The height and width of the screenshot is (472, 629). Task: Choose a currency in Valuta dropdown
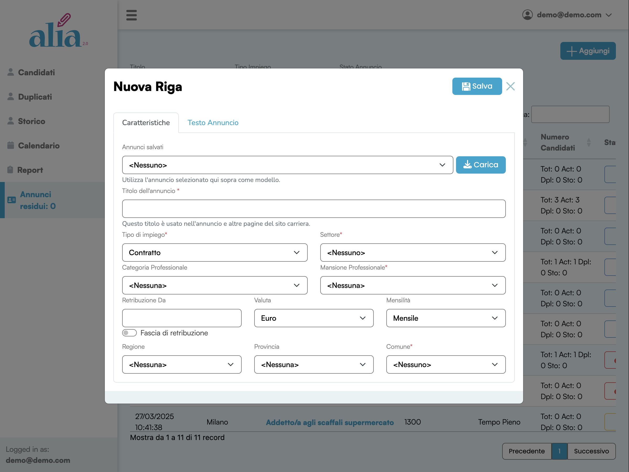[314, 318]
